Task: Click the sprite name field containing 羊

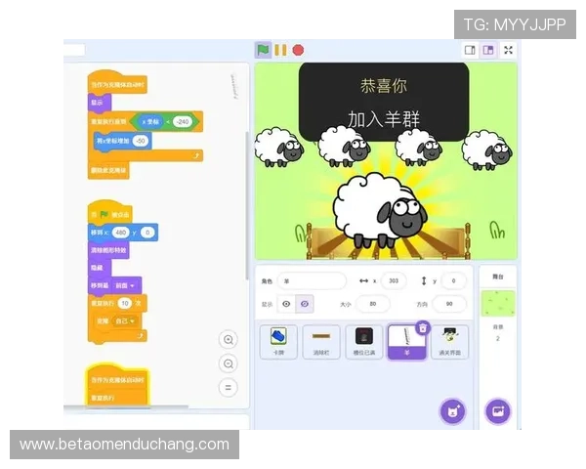Action: [312, 280]
